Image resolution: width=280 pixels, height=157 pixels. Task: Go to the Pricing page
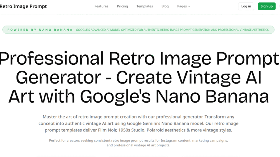click(x=122, y=6)
